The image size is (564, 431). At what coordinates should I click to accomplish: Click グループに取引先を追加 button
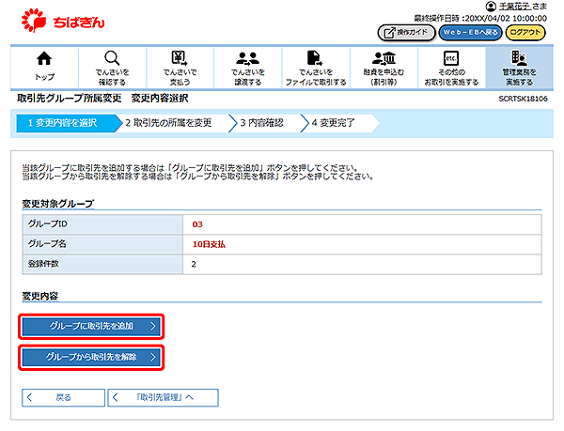coord(91,326)
